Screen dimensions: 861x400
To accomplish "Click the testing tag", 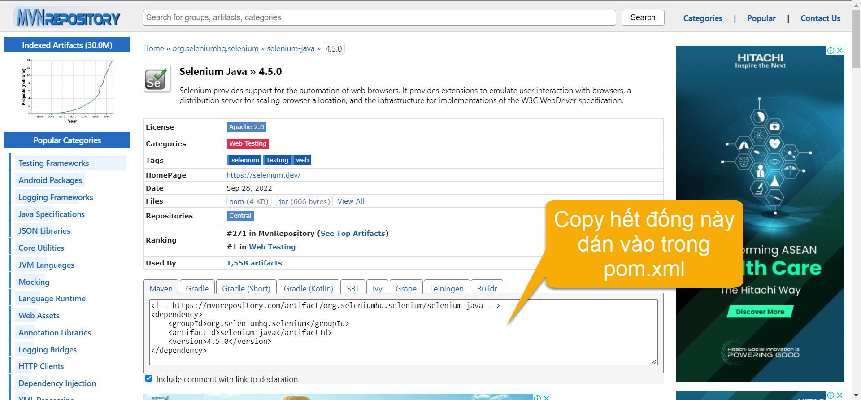I will click(277, 160).
